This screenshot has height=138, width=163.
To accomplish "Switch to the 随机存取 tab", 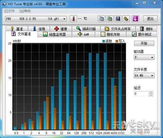I will pos(111,34).
